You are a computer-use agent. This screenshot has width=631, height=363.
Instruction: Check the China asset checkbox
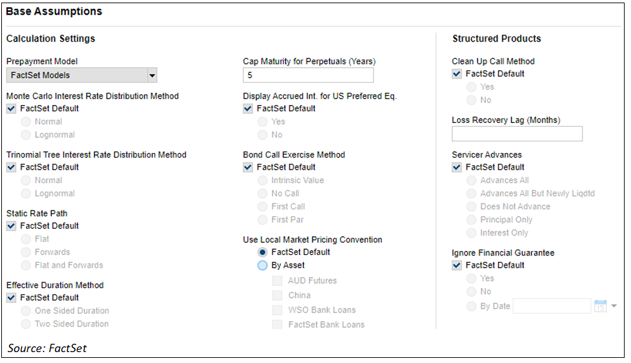[277, 295]
